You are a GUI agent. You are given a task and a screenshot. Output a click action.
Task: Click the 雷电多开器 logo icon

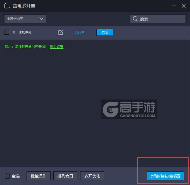click(x=7, y=6)
